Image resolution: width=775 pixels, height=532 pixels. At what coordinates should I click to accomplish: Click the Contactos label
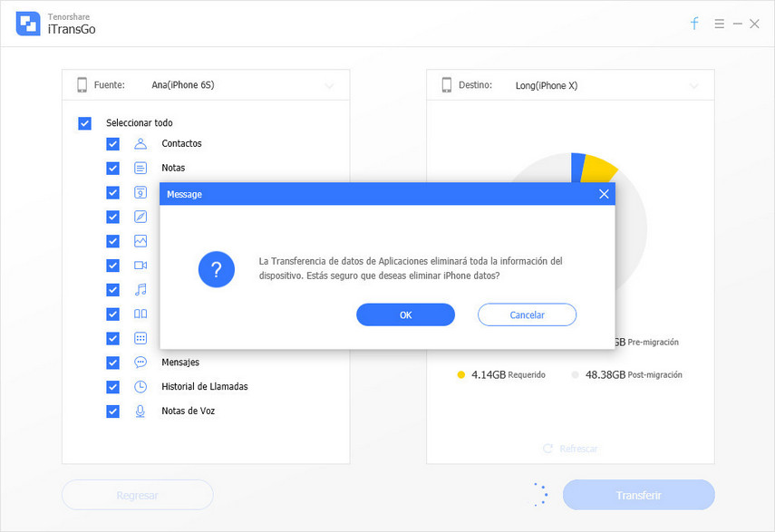181,144
